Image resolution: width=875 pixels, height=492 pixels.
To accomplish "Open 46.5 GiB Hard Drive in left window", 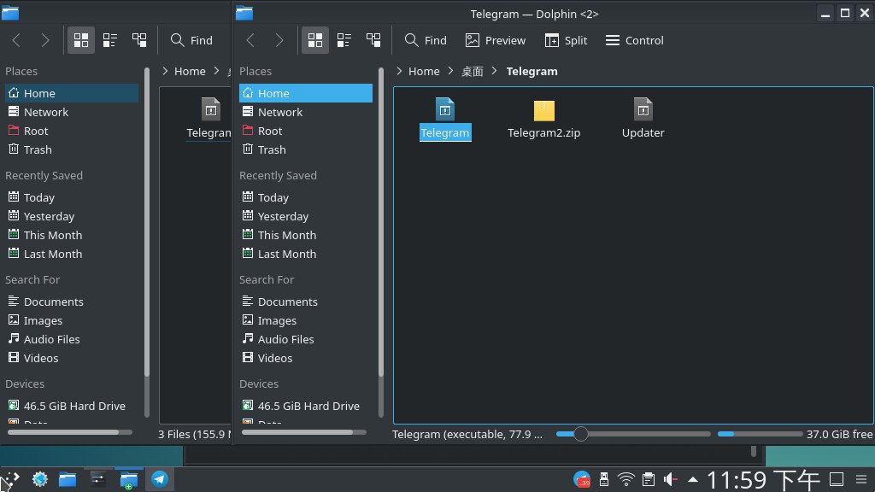I will [72, 406].
